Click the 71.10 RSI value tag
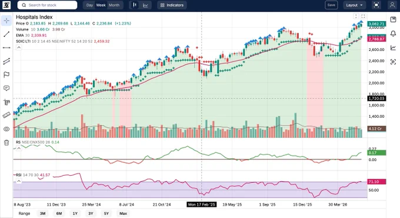 (x=376, y=182)
